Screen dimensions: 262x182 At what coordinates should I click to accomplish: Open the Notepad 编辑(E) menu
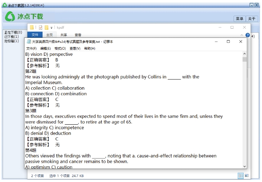click(46, 49)
